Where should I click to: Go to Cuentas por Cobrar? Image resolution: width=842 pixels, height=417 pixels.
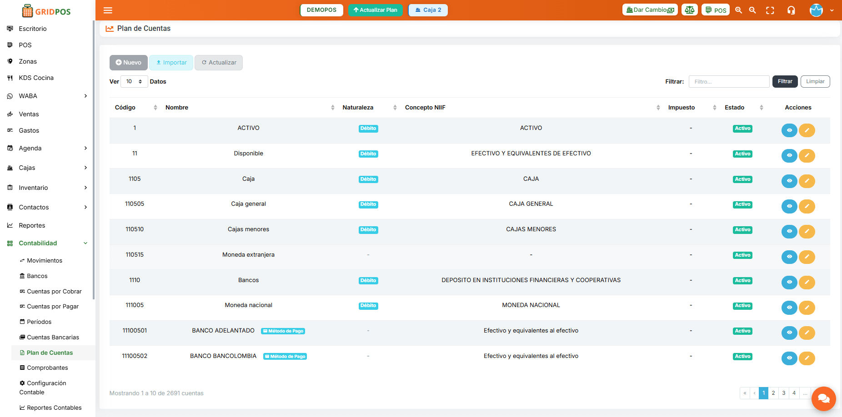(54, 292)
